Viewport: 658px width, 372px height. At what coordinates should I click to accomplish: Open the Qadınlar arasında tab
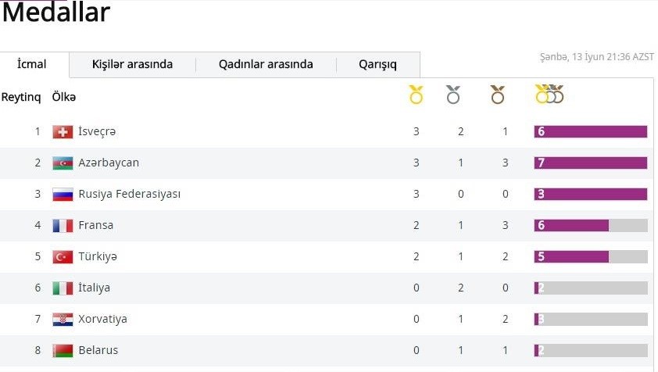(266, 65)
